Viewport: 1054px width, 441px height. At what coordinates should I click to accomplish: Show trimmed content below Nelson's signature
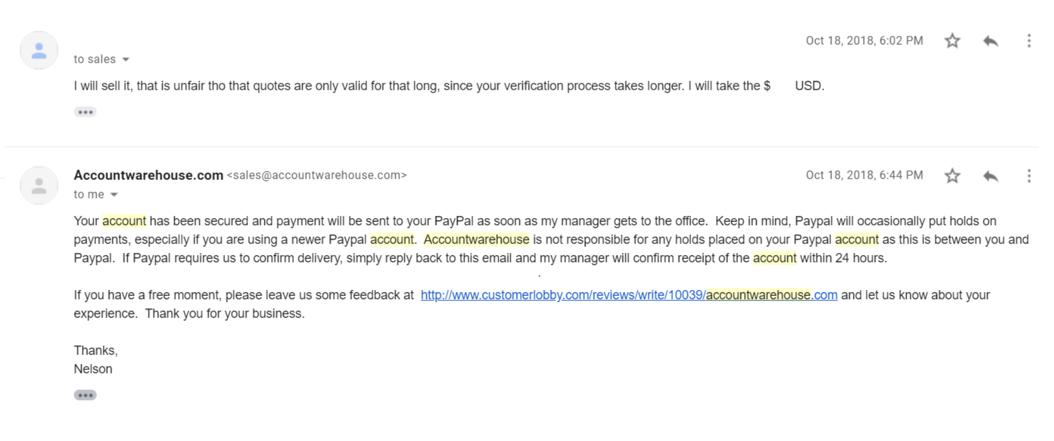pos(85,395)
